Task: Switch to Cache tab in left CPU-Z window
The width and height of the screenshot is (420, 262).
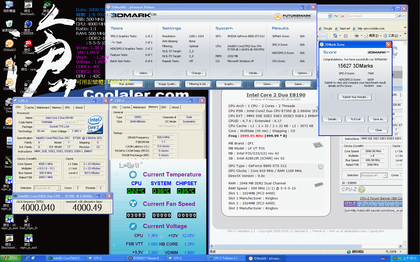Action: (30, 108)
